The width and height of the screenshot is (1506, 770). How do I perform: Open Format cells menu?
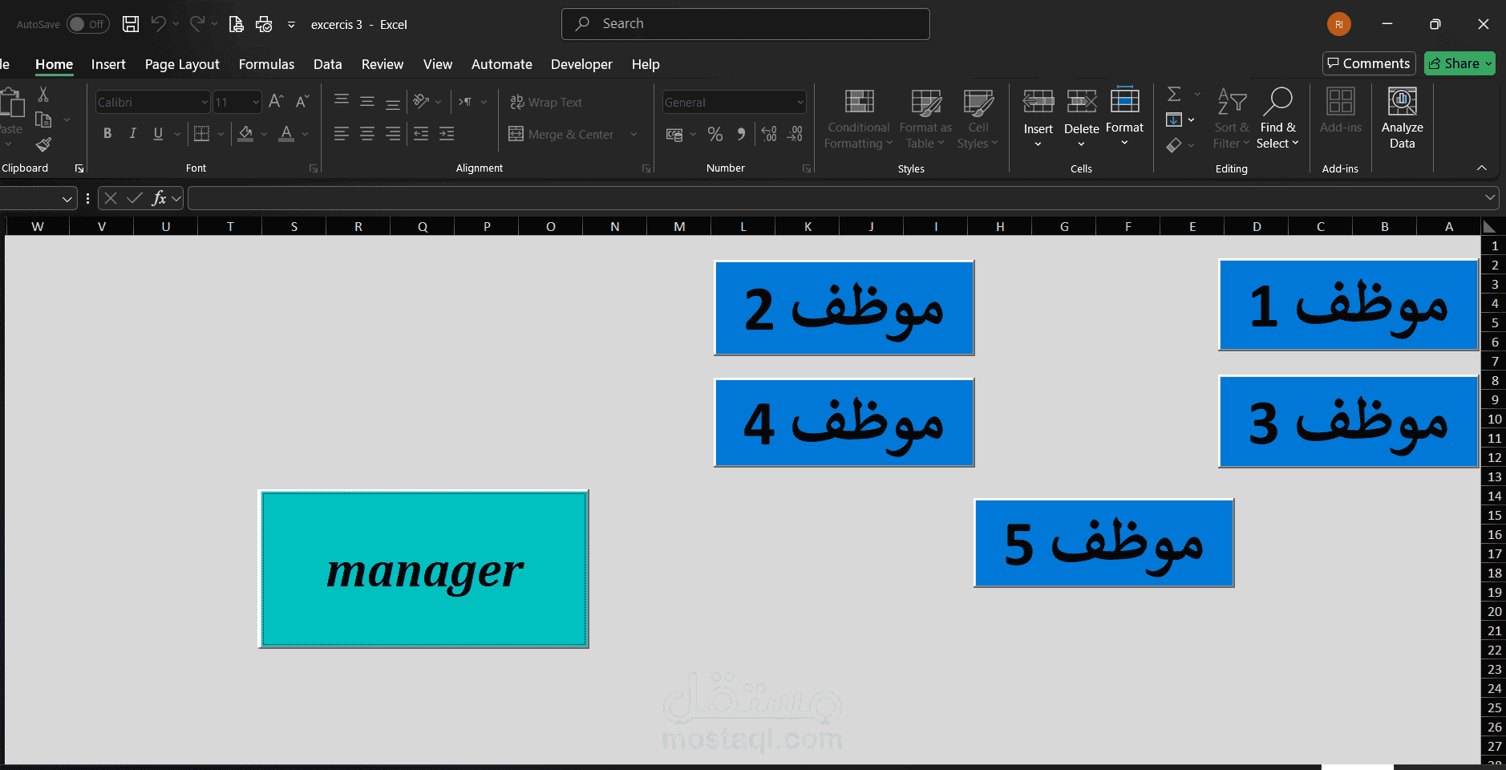coord(1124,117)
